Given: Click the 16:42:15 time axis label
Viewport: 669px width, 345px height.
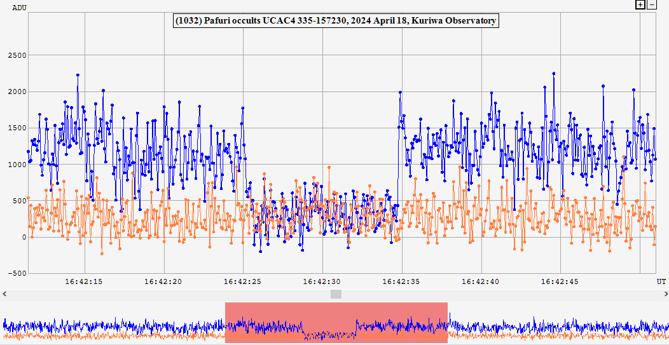Looking at the screenshot, I should pyautogui.click(x=85, y=281).
